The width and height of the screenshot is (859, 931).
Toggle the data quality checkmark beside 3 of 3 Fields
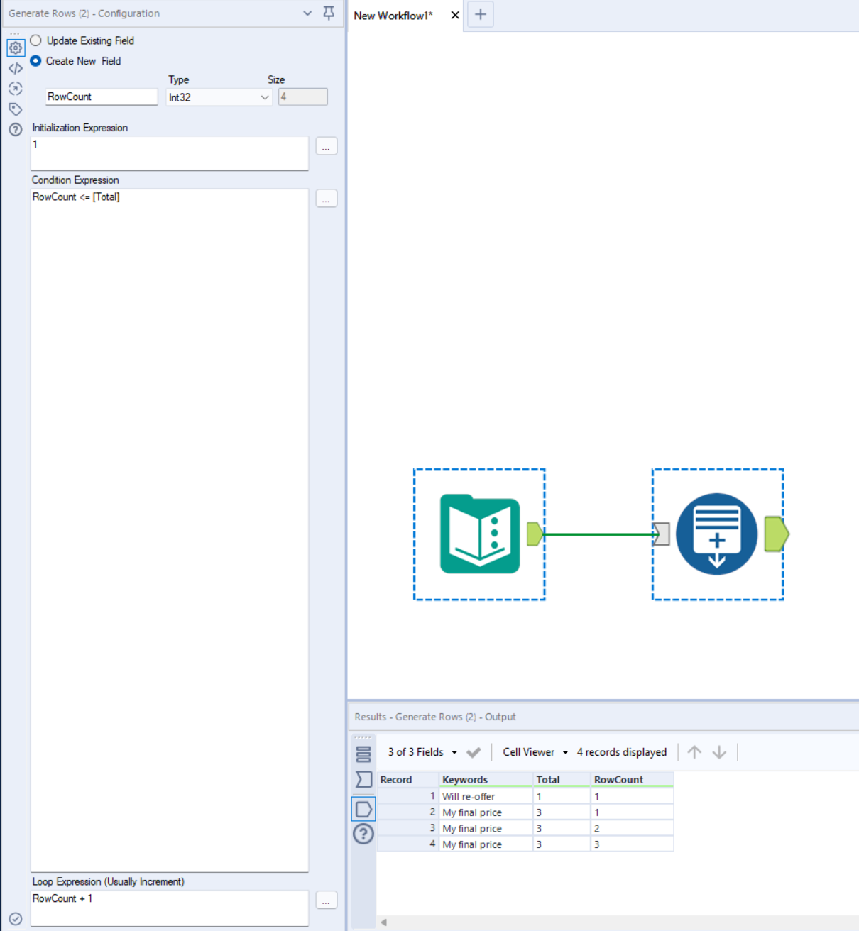click(x=474, y=751)
